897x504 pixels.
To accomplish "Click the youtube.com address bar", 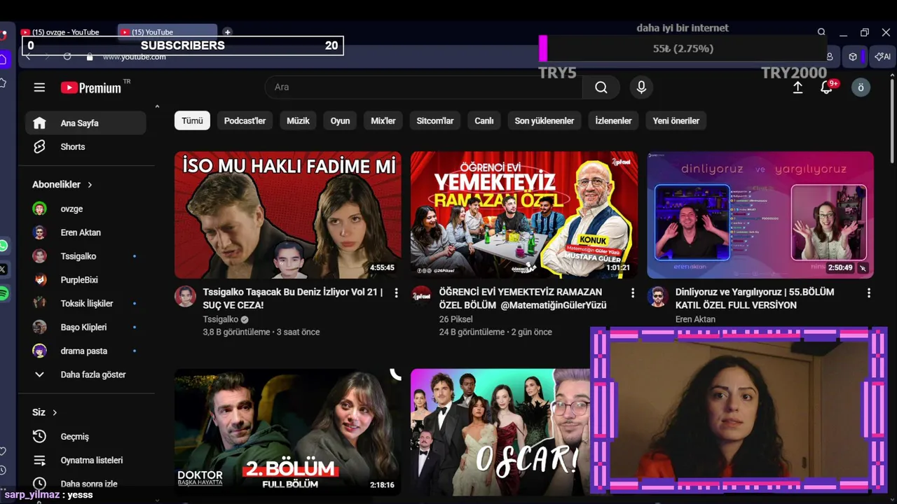I will [x=135, y=57].
